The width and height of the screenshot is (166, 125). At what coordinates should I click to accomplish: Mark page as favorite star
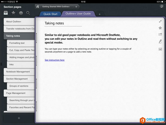coord(160,28)
